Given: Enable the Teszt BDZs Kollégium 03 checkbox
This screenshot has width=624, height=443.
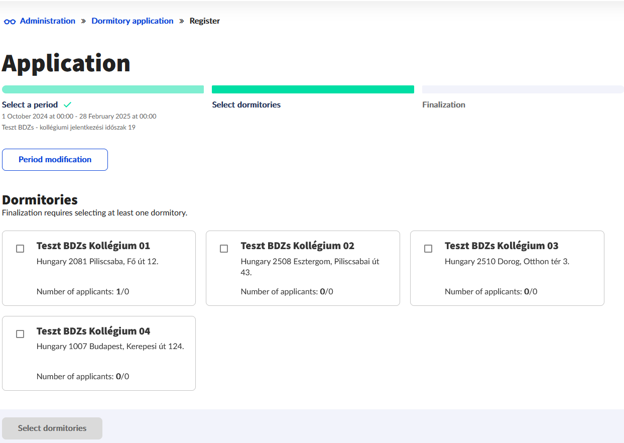Looking at the screenshot, I should [428, 249].
